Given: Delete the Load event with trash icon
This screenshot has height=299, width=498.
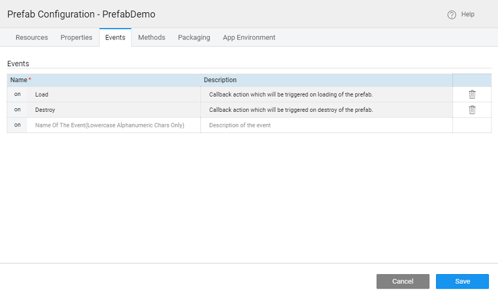Looking at the screenshot, I should (x=472, y=94).
